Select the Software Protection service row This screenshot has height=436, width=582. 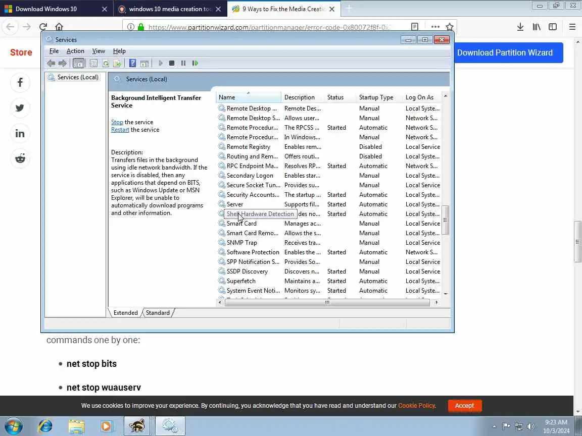pos(329,252)
